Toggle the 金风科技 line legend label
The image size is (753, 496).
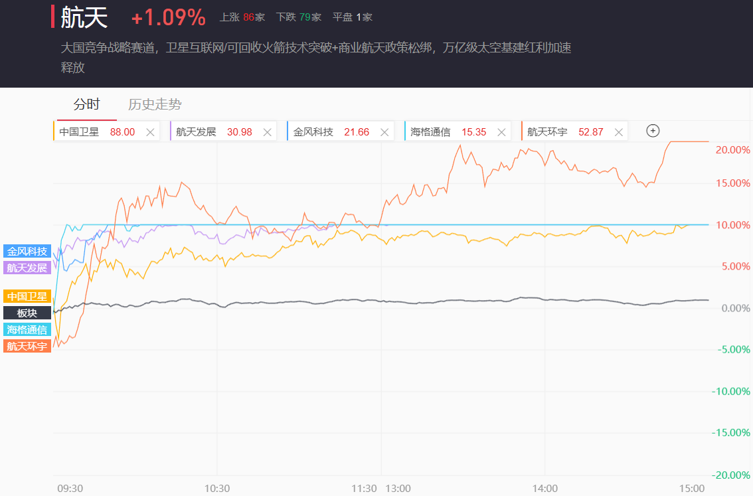click(x=27, y=251)
